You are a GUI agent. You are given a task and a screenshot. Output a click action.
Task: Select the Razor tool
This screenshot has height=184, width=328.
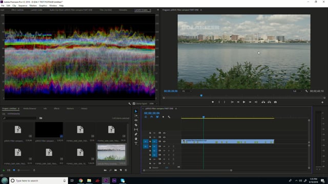coord(136,125)
